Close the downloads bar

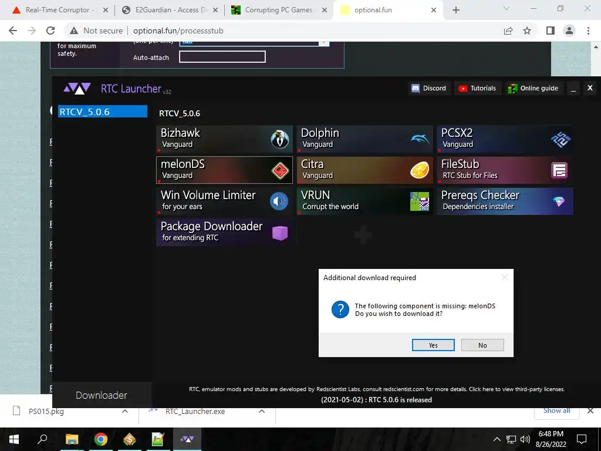click(x=590, y=410)
